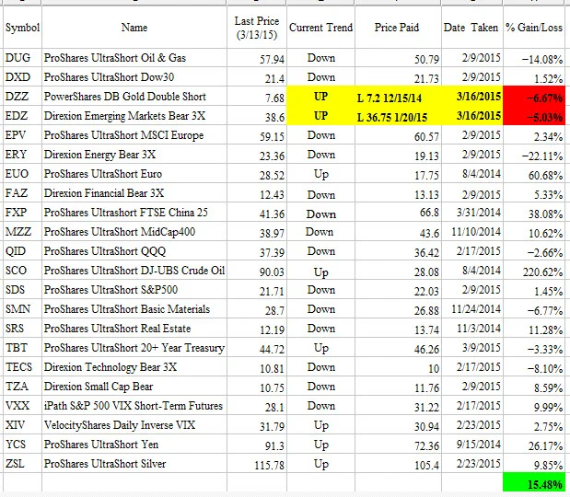Click the ProShares UltraShort QQQ cell
The width and height of the screenshot is (570, 497).
[134, 251]
